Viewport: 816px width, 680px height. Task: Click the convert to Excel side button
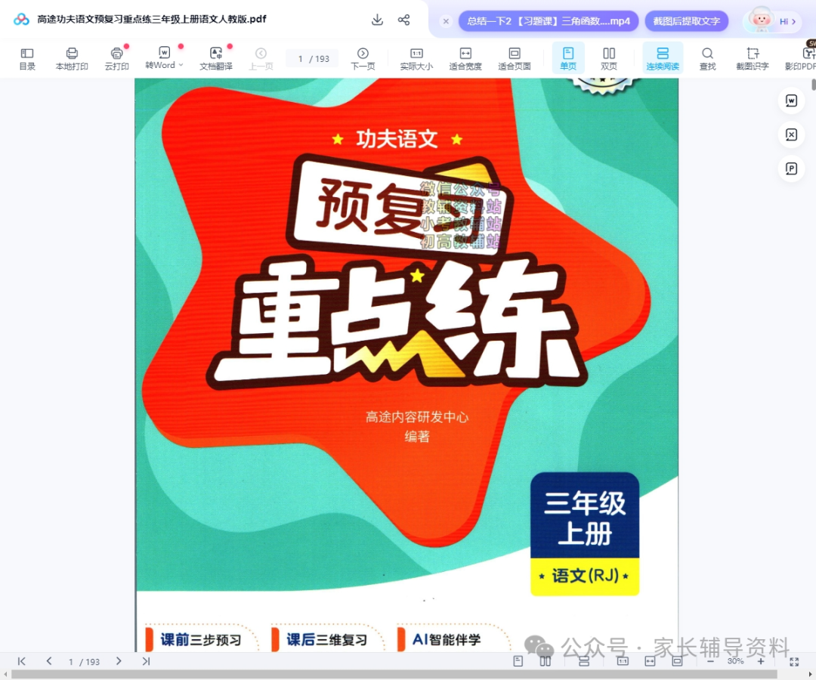pyautogui.click(x=791, y=134)
